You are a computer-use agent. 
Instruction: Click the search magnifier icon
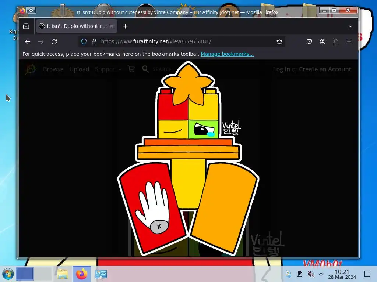(145, 69)
